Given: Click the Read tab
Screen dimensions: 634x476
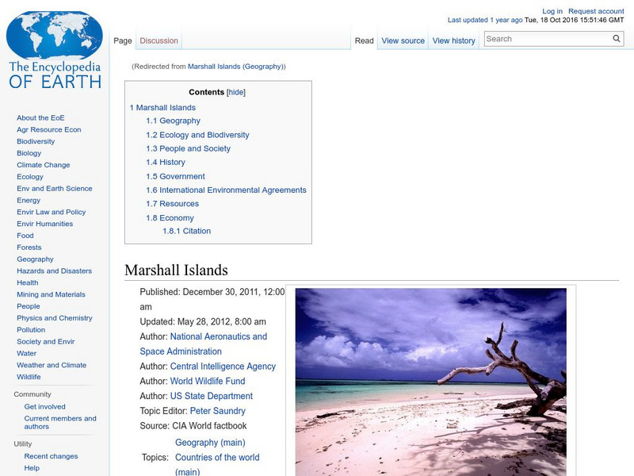Looking at the screenshot, I should click(x=363, y=40).
